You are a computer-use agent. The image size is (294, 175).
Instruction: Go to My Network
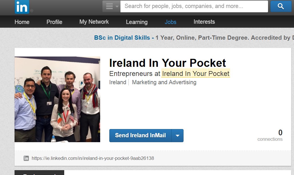coord(94,22)
